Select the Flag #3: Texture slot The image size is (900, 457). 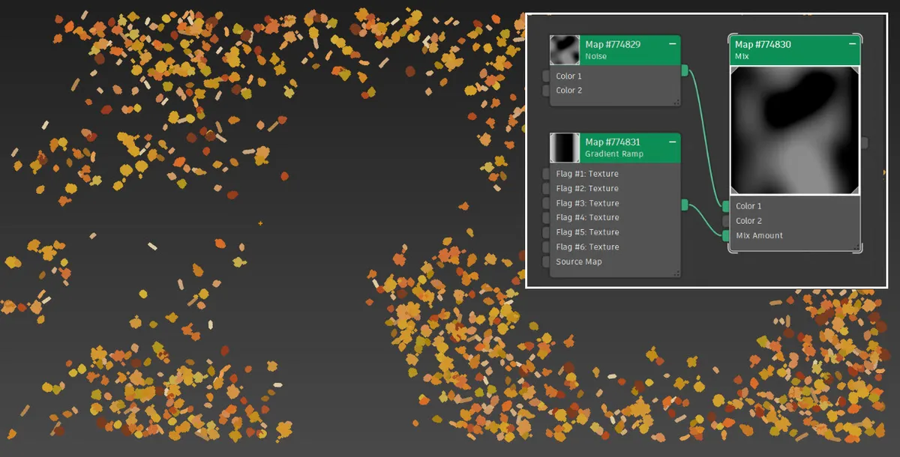(587, 203)
